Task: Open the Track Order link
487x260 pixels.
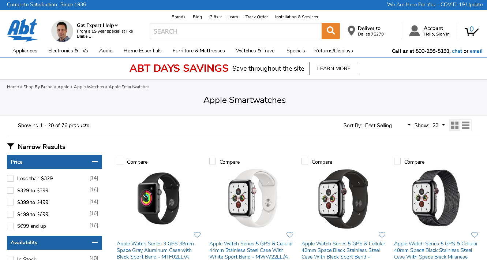Action: point(256,17)
